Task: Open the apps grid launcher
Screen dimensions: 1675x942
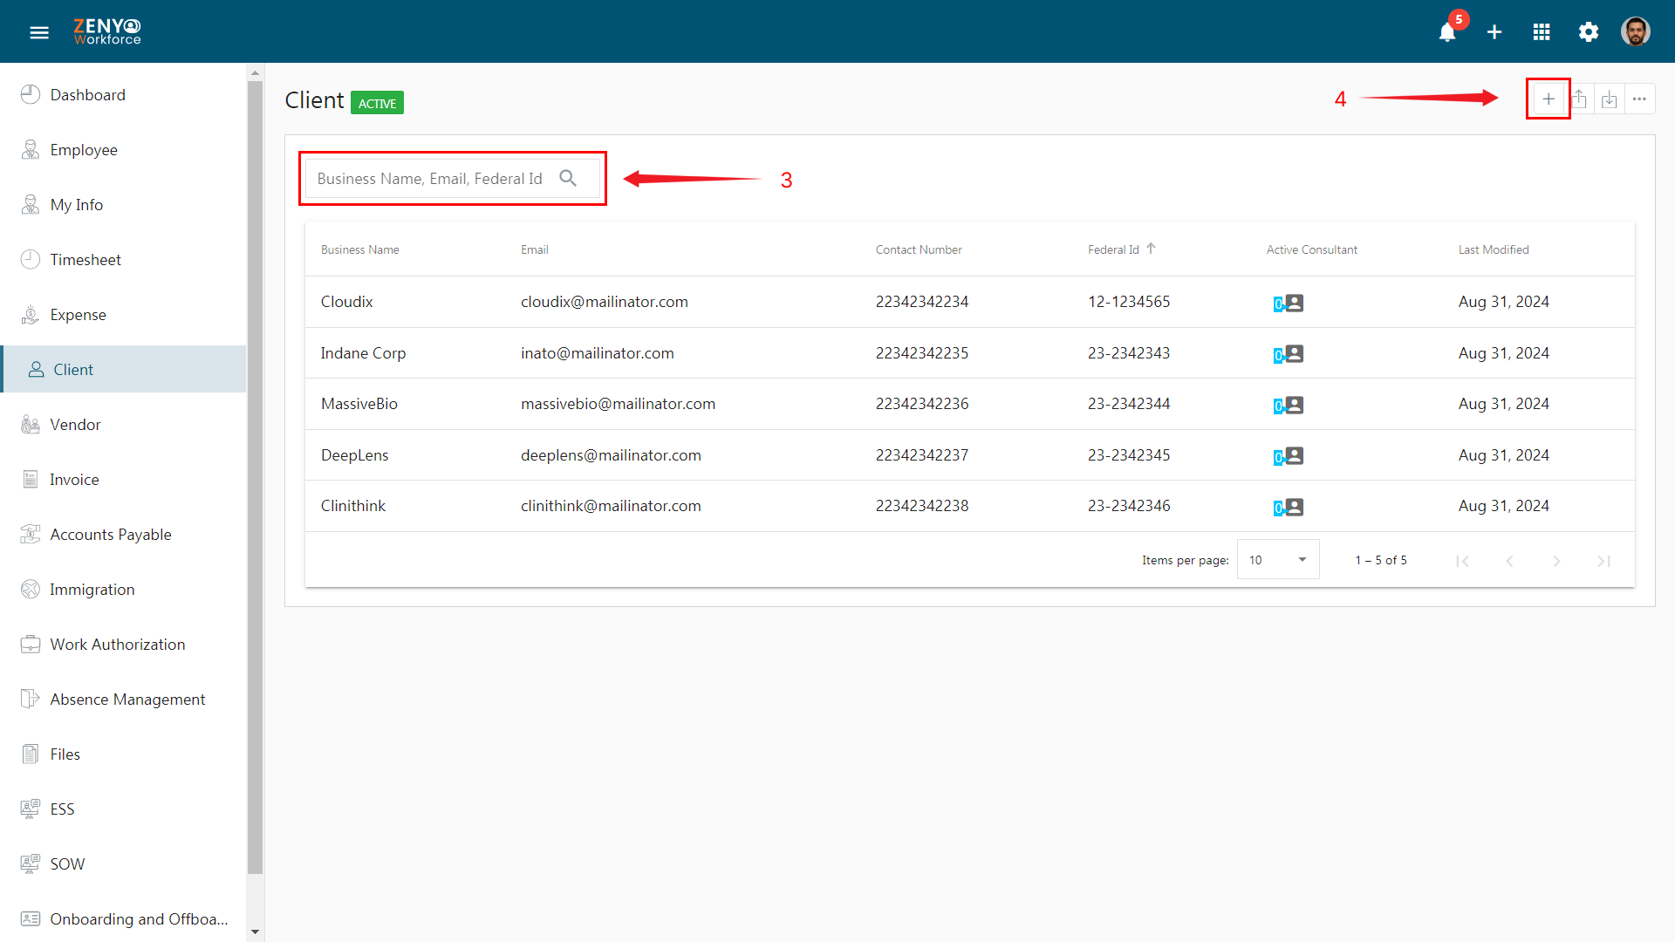Action: 1542,32
